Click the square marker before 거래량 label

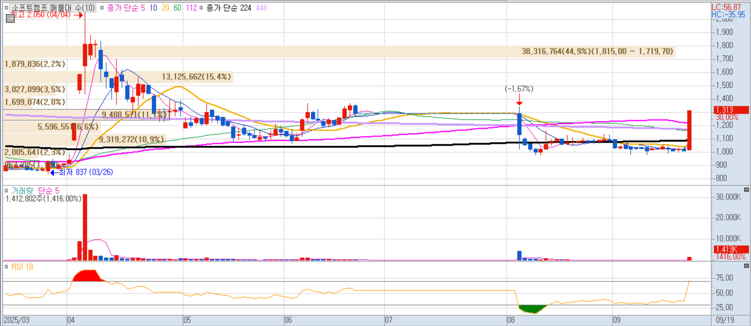(6, 190)
